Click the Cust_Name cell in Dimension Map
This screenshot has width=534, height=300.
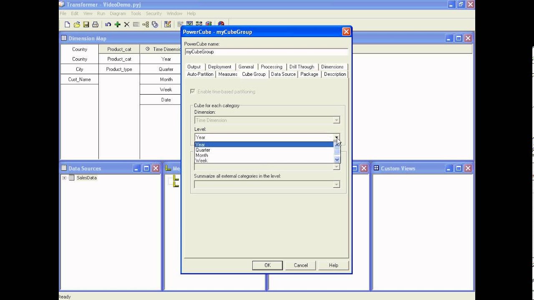[x=80, y=79]
